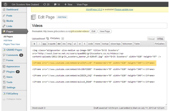
Task: Select All Pages submenu item
Action: tap(8, 36)
